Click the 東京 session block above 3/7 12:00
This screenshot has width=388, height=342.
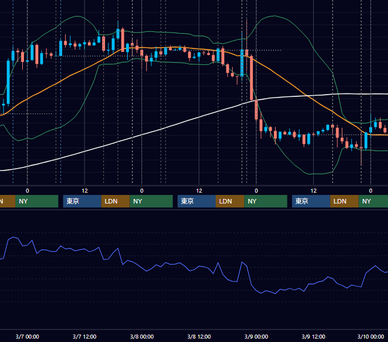click(82, 201)
